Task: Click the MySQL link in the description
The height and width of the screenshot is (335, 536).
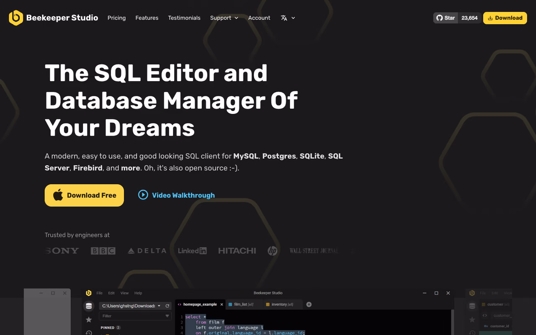Action: 246,156
